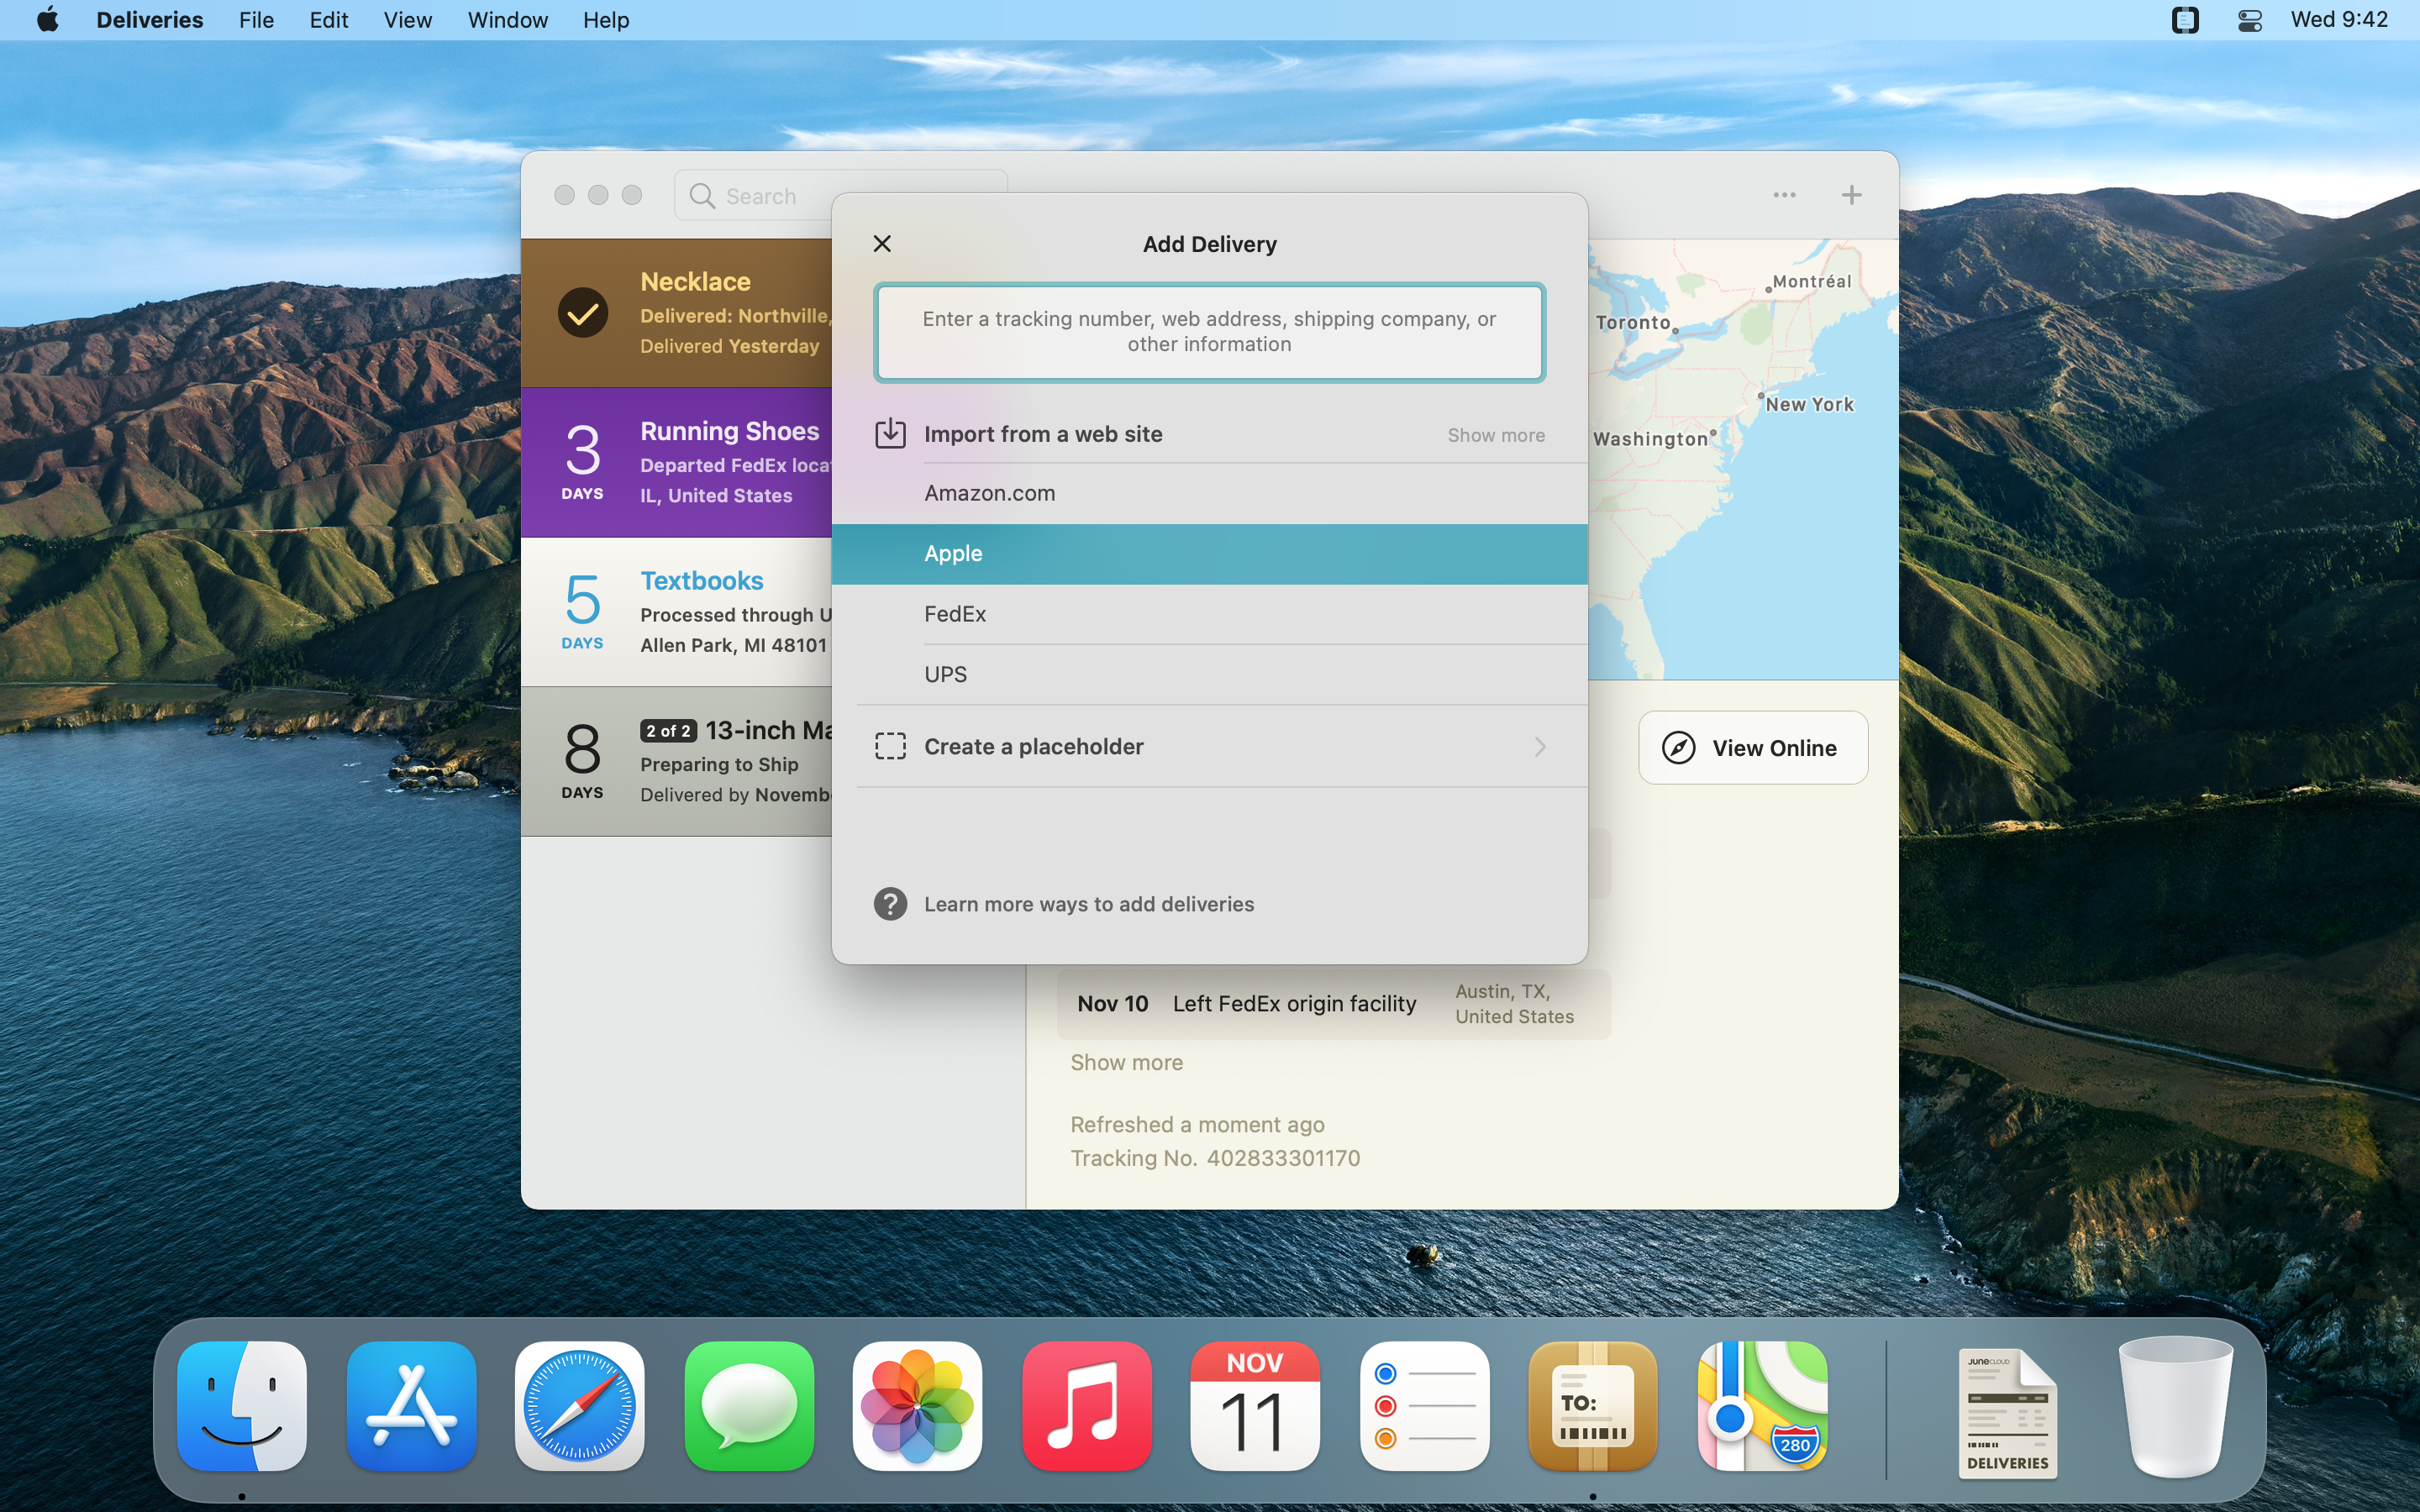2420x1512 pixels.
Task: Click the Deliveries menu bar extra icon
Action: click(2185, 20)
